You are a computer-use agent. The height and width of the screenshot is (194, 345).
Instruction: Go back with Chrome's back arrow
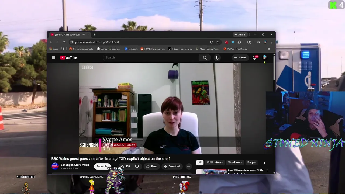(51, 42)
